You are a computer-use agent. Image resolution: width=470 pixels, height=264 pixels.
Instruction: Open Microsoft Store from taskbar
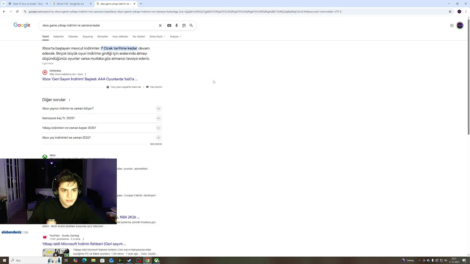point(102,260)
